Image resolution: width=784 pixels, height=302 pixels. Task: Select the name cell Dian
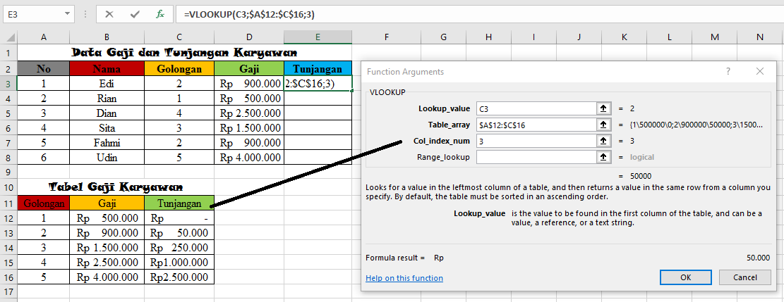107,113
